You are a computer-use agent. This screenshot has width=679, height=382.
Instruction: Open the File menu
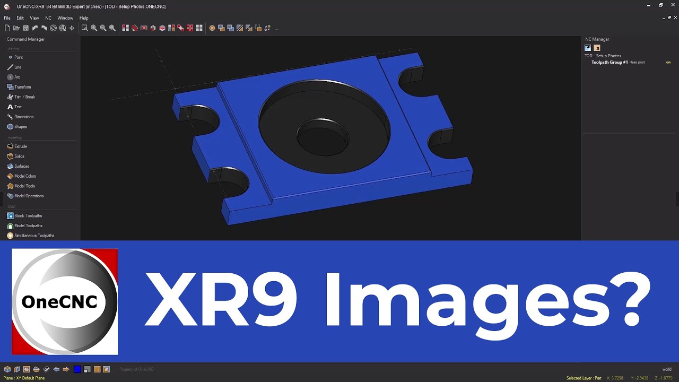coord(7,18)
